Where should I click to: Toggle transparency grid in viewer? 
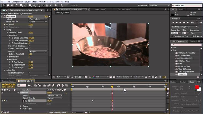(x=114, y=77)
